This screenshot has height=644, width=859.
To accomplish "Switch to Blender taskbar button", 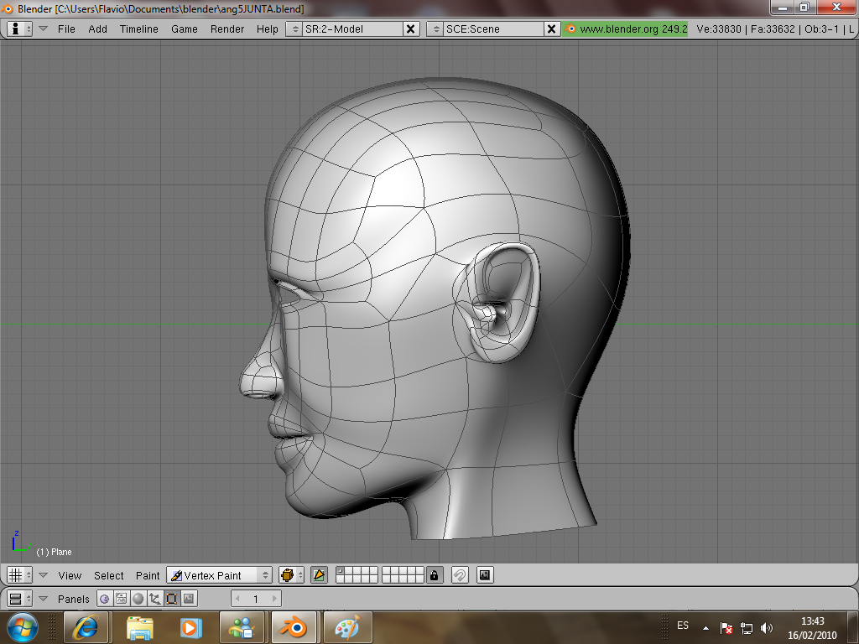I will click(293, 627).
